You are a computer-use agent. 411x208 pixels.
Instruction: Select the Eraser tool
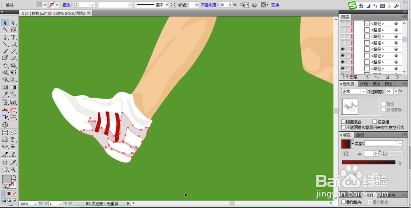13,58
